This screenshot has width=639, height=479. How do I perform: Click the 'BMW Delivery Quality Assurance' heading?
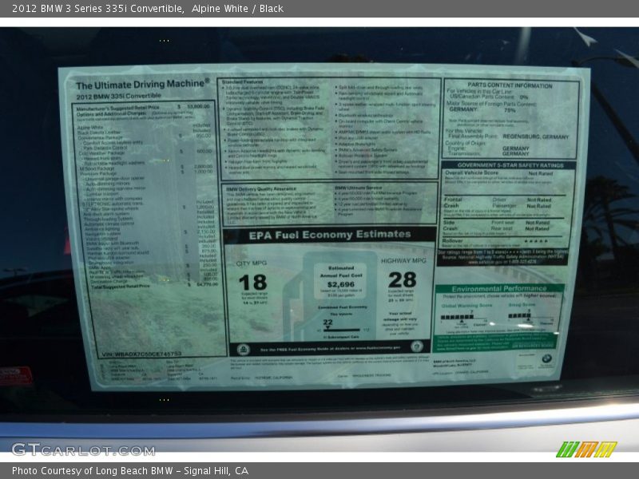point(261,189)
